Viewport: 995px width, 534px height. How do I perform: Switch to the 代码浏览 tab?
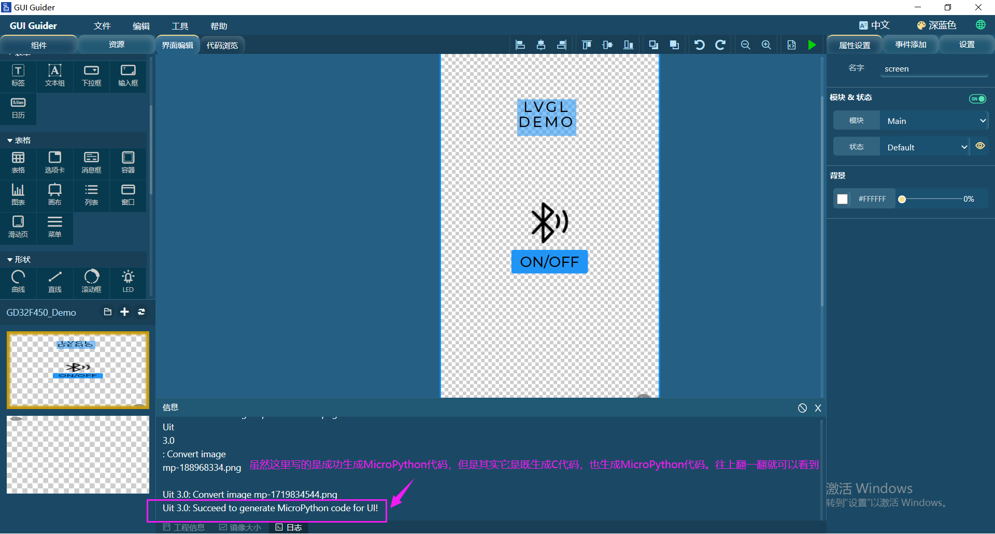pos(222,46)
